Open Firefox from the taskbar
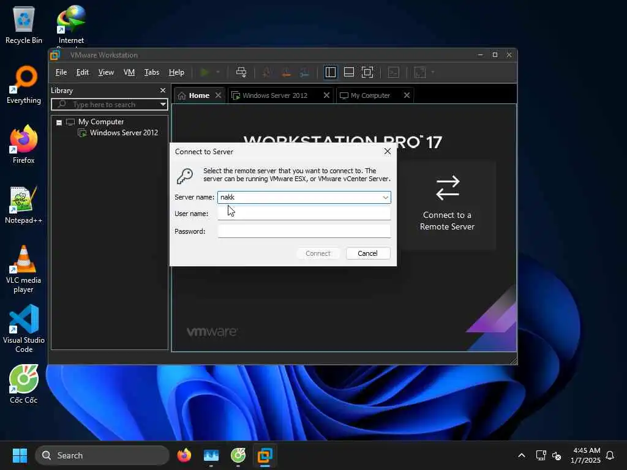This screenshot has width=627, height=470. tap(184, 455)
